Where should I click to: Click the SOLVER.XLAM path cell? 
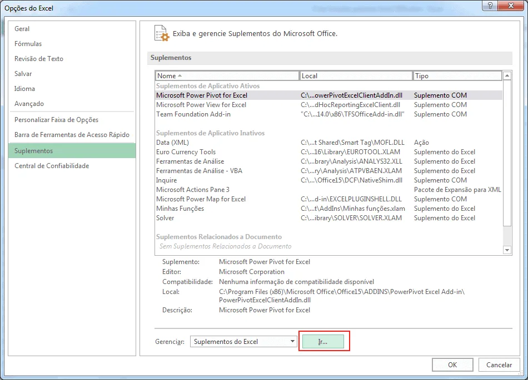351,217
